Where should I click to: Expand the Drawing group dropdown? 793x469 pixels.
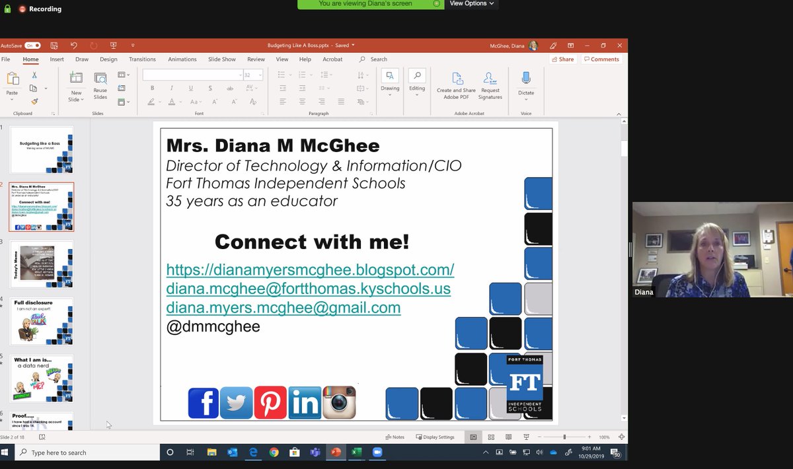click(x=390, y=95)
